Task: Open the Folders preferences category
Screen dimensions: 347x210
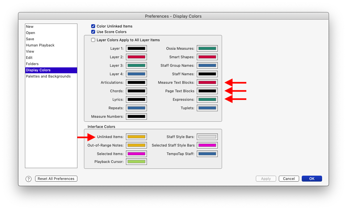Action: click(x=32, y=64)
